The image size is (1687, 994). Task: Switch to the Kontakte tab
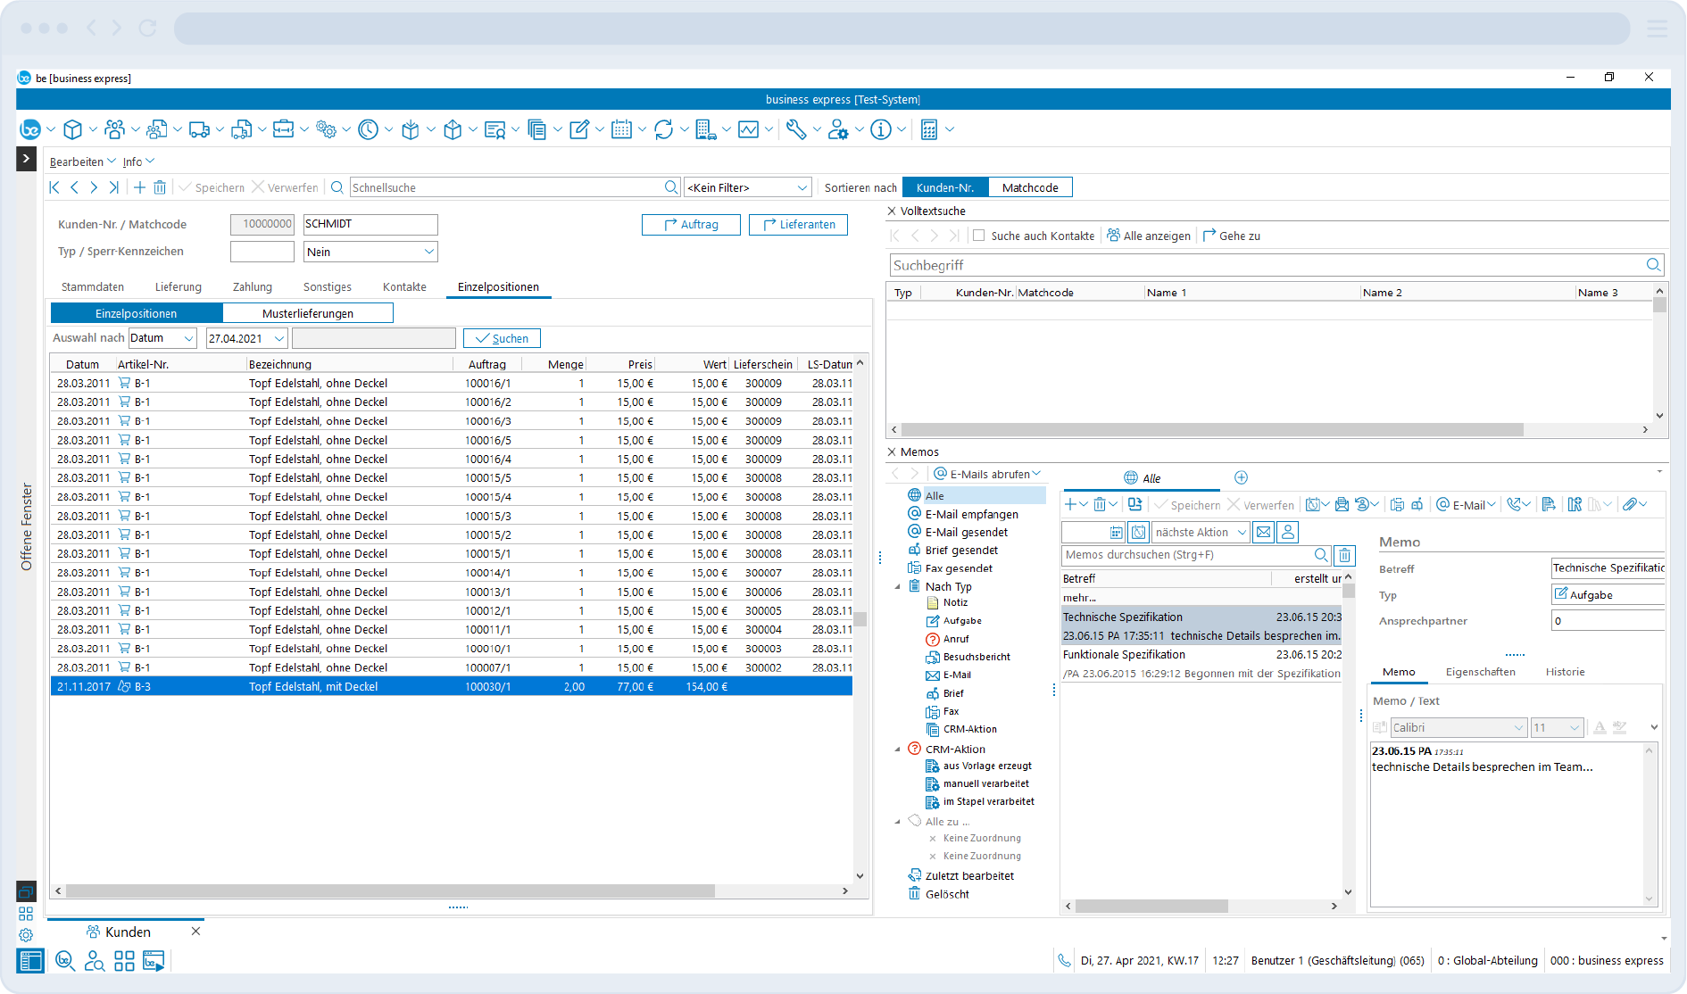coord(404,286)
